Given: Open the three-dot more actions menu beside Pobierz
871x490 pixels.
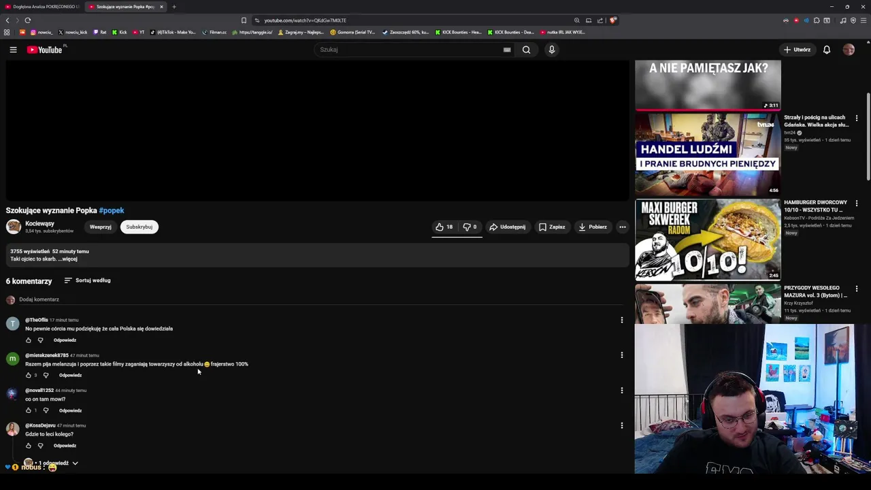Looking at the screenshot, I should coord(622,227).
